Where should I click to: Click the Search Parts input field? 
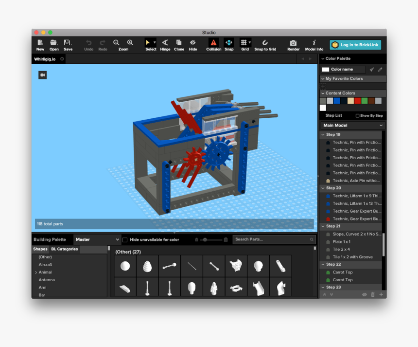coord(271,239)
